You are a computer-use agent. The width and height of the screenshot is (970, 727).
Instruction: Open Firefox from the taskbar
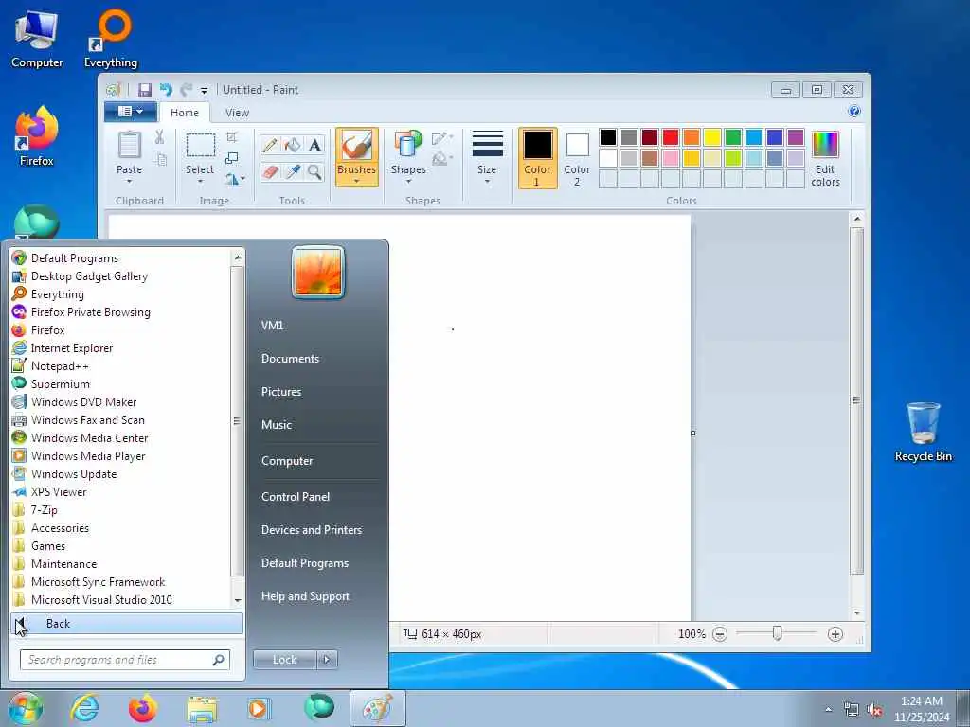pyautogui.click(x=143, y=708)
